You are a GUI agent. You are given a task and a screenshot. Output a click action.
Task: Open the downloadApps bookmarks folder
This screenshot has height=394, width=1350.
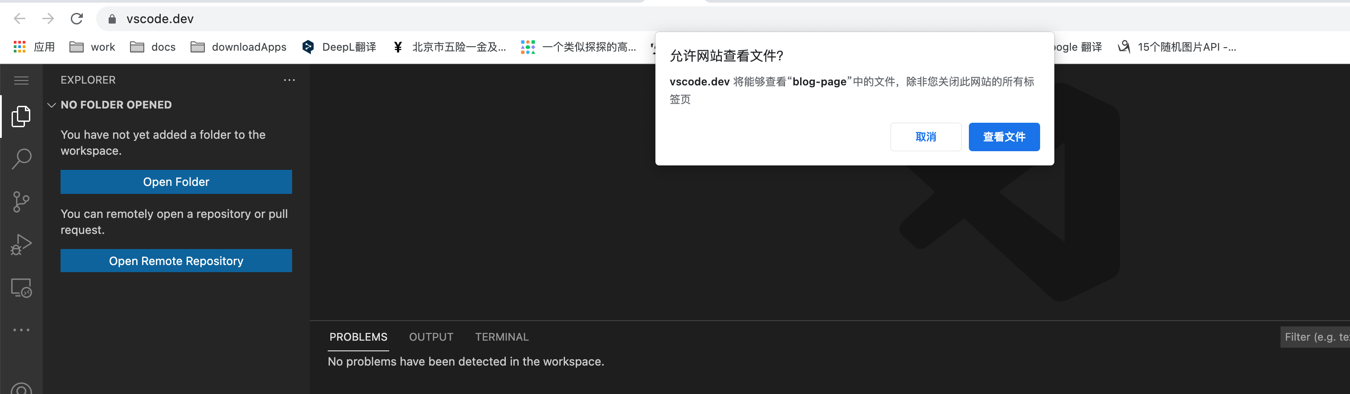(x=239, y=47)
